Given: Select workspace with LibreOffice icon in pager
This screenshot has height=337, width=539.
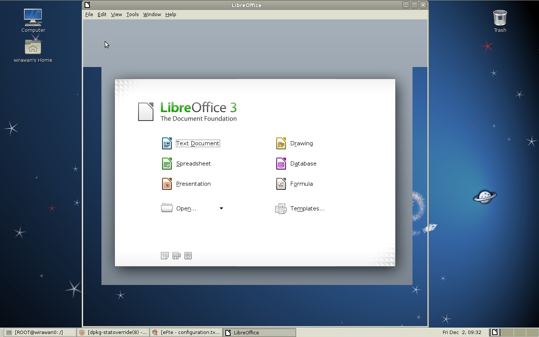Looking at the screenshot, I should (x=495, y=333).
